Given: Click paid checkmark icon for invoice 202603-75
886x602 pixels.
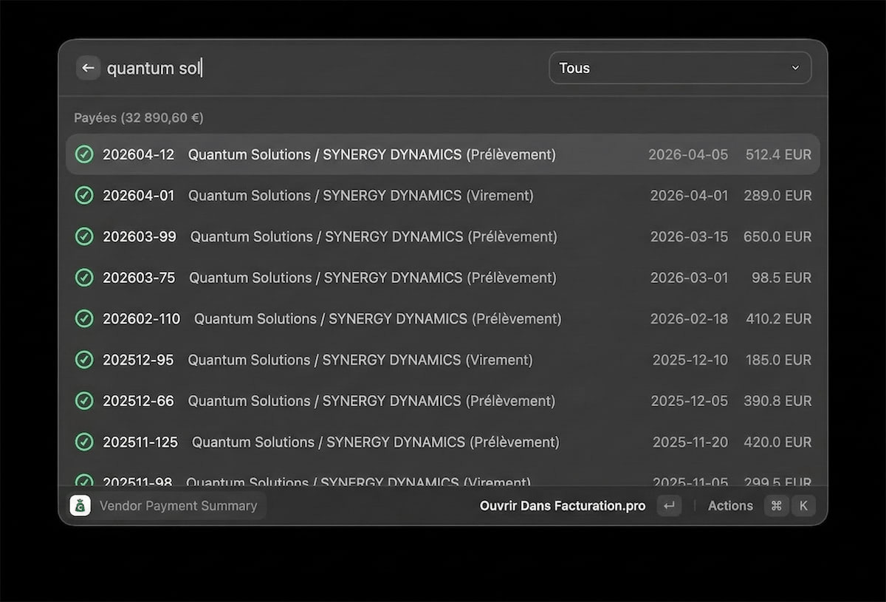Looking at the screenshot, I should (84, 278).
